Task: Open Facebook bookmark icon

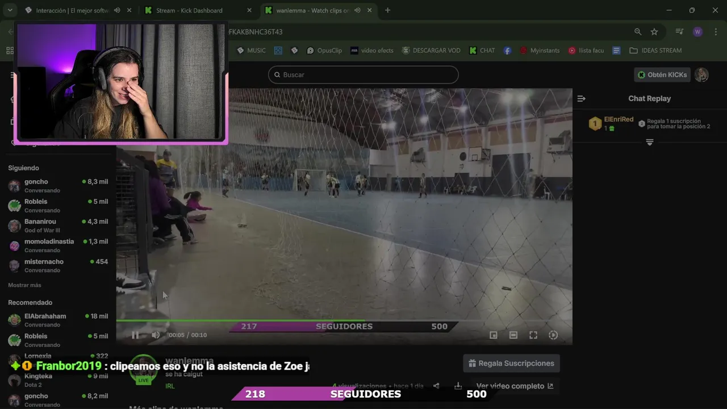Action: pos(507,51)
